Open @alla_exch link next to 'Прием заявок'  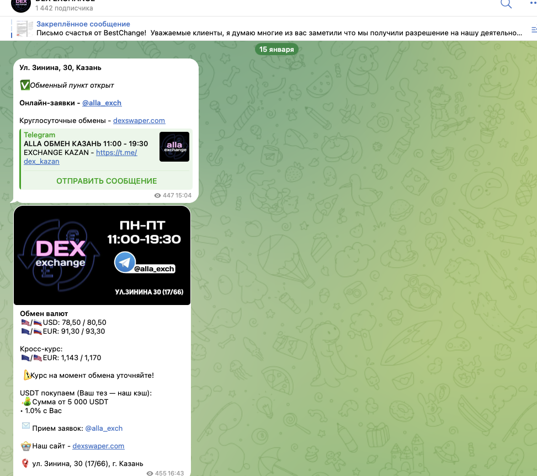click(104, 428)
